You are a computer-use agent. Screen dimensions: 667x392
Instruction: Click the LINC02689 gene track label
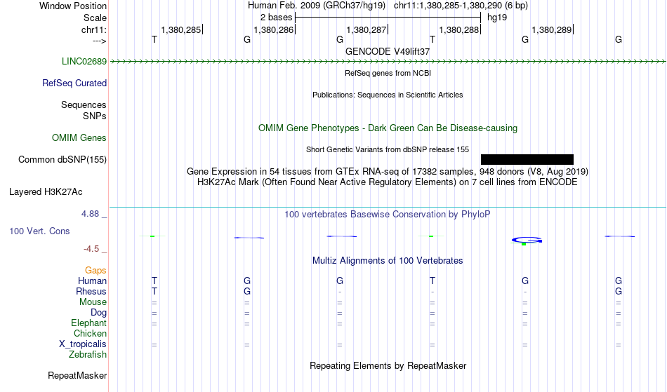tap(84, 61)
